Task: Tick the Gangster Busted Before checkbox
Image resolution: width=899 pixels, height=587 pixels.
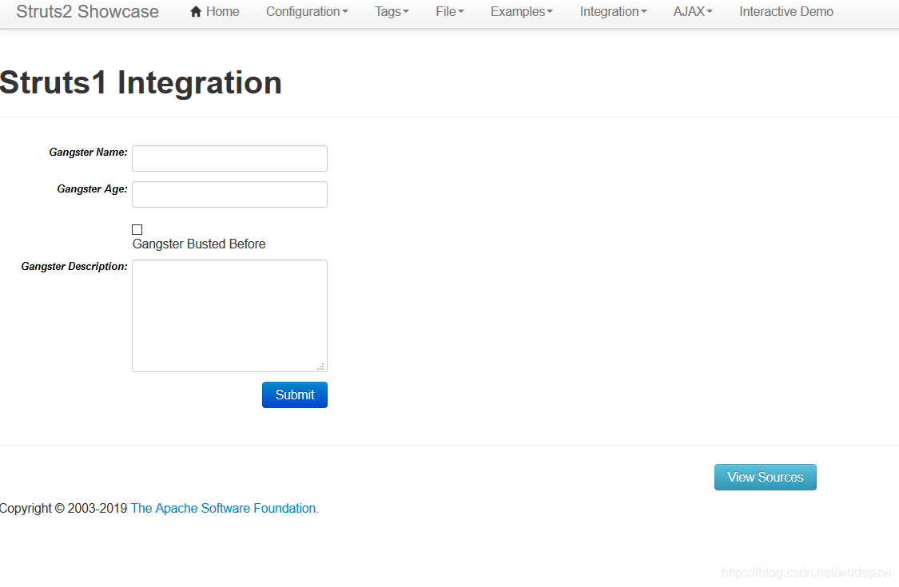Action: coord(137,229)
